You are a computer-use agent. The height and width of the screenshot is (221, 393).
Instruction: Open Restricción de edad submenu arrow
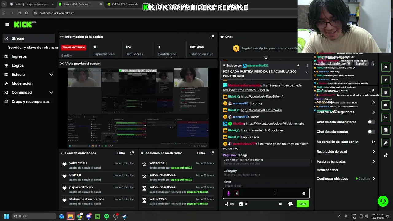pos(374,152)
